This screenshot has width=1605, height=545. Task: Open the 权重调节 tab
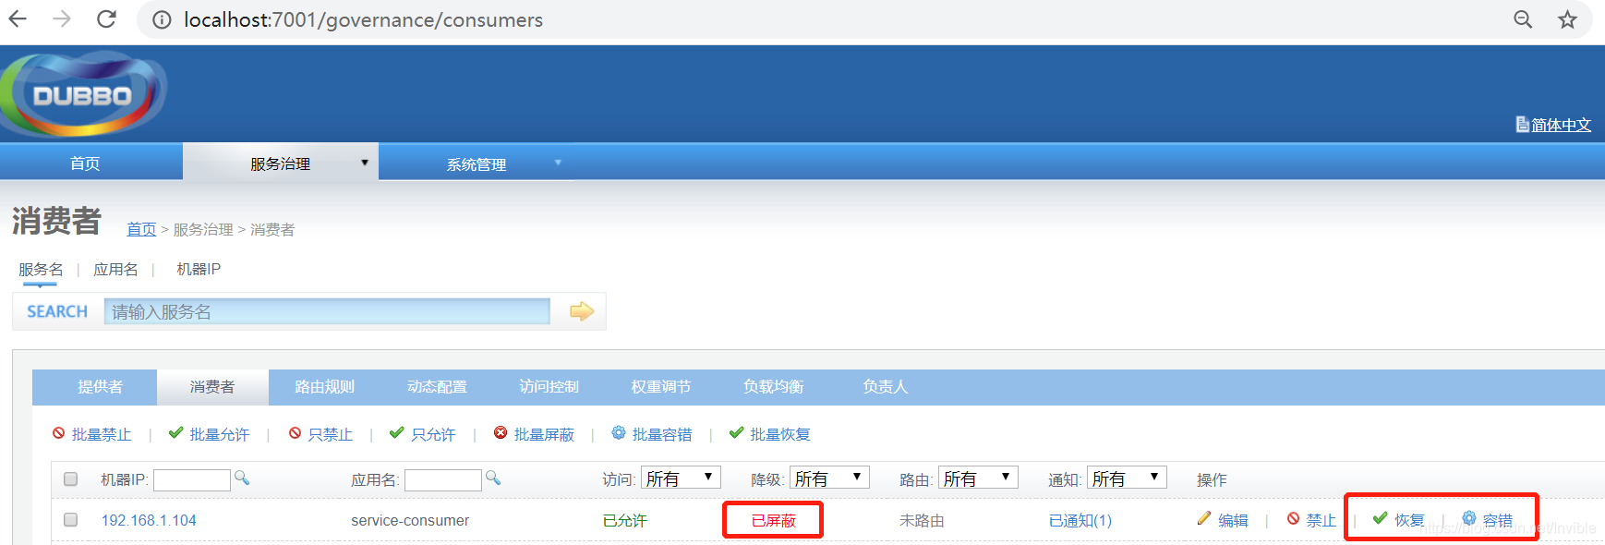click(x=661, y=387)
